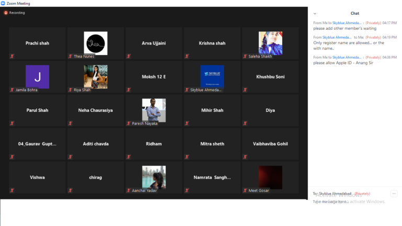Click muted mic icon on Prachi shah tile
Viewport: 402px width, 226px height.
click(x=12, y=56)
